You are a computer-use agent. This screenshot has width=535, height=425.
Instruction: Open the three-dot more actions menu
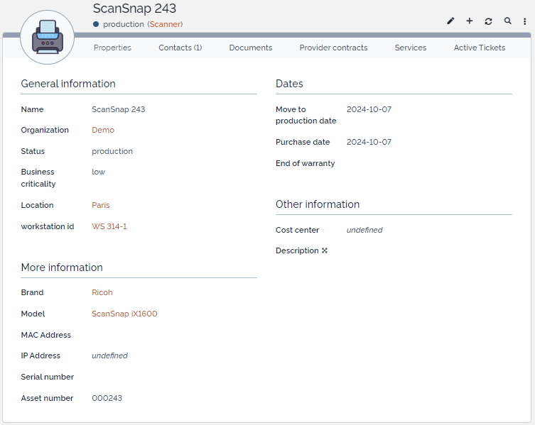pyautogui.click(x=525, y=21)
